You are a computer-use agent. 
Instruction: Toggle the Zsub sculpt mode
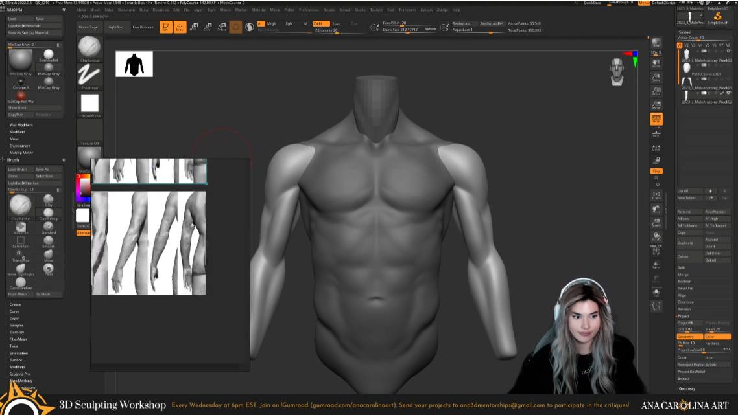pyautogui.click(x=336, y=23)
